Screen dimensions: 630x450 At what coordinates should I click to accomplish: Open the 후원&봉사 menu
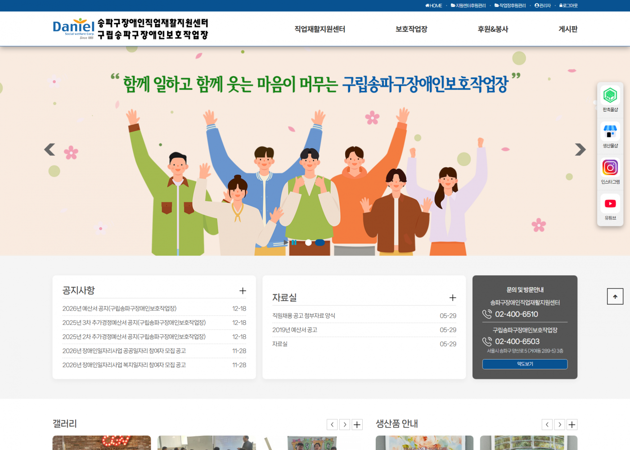[x=493, y=29]
